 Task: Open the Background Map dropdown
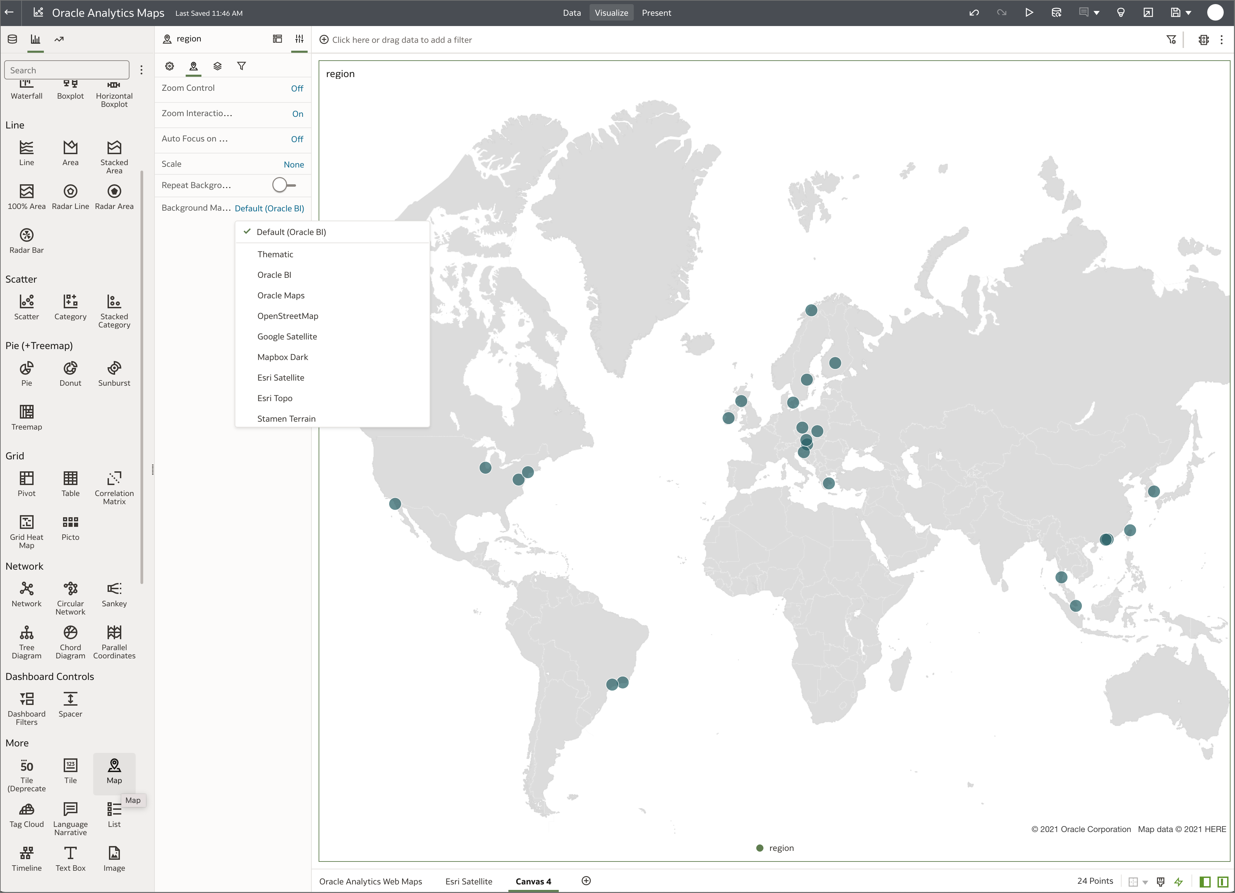[x=269, y=208]
